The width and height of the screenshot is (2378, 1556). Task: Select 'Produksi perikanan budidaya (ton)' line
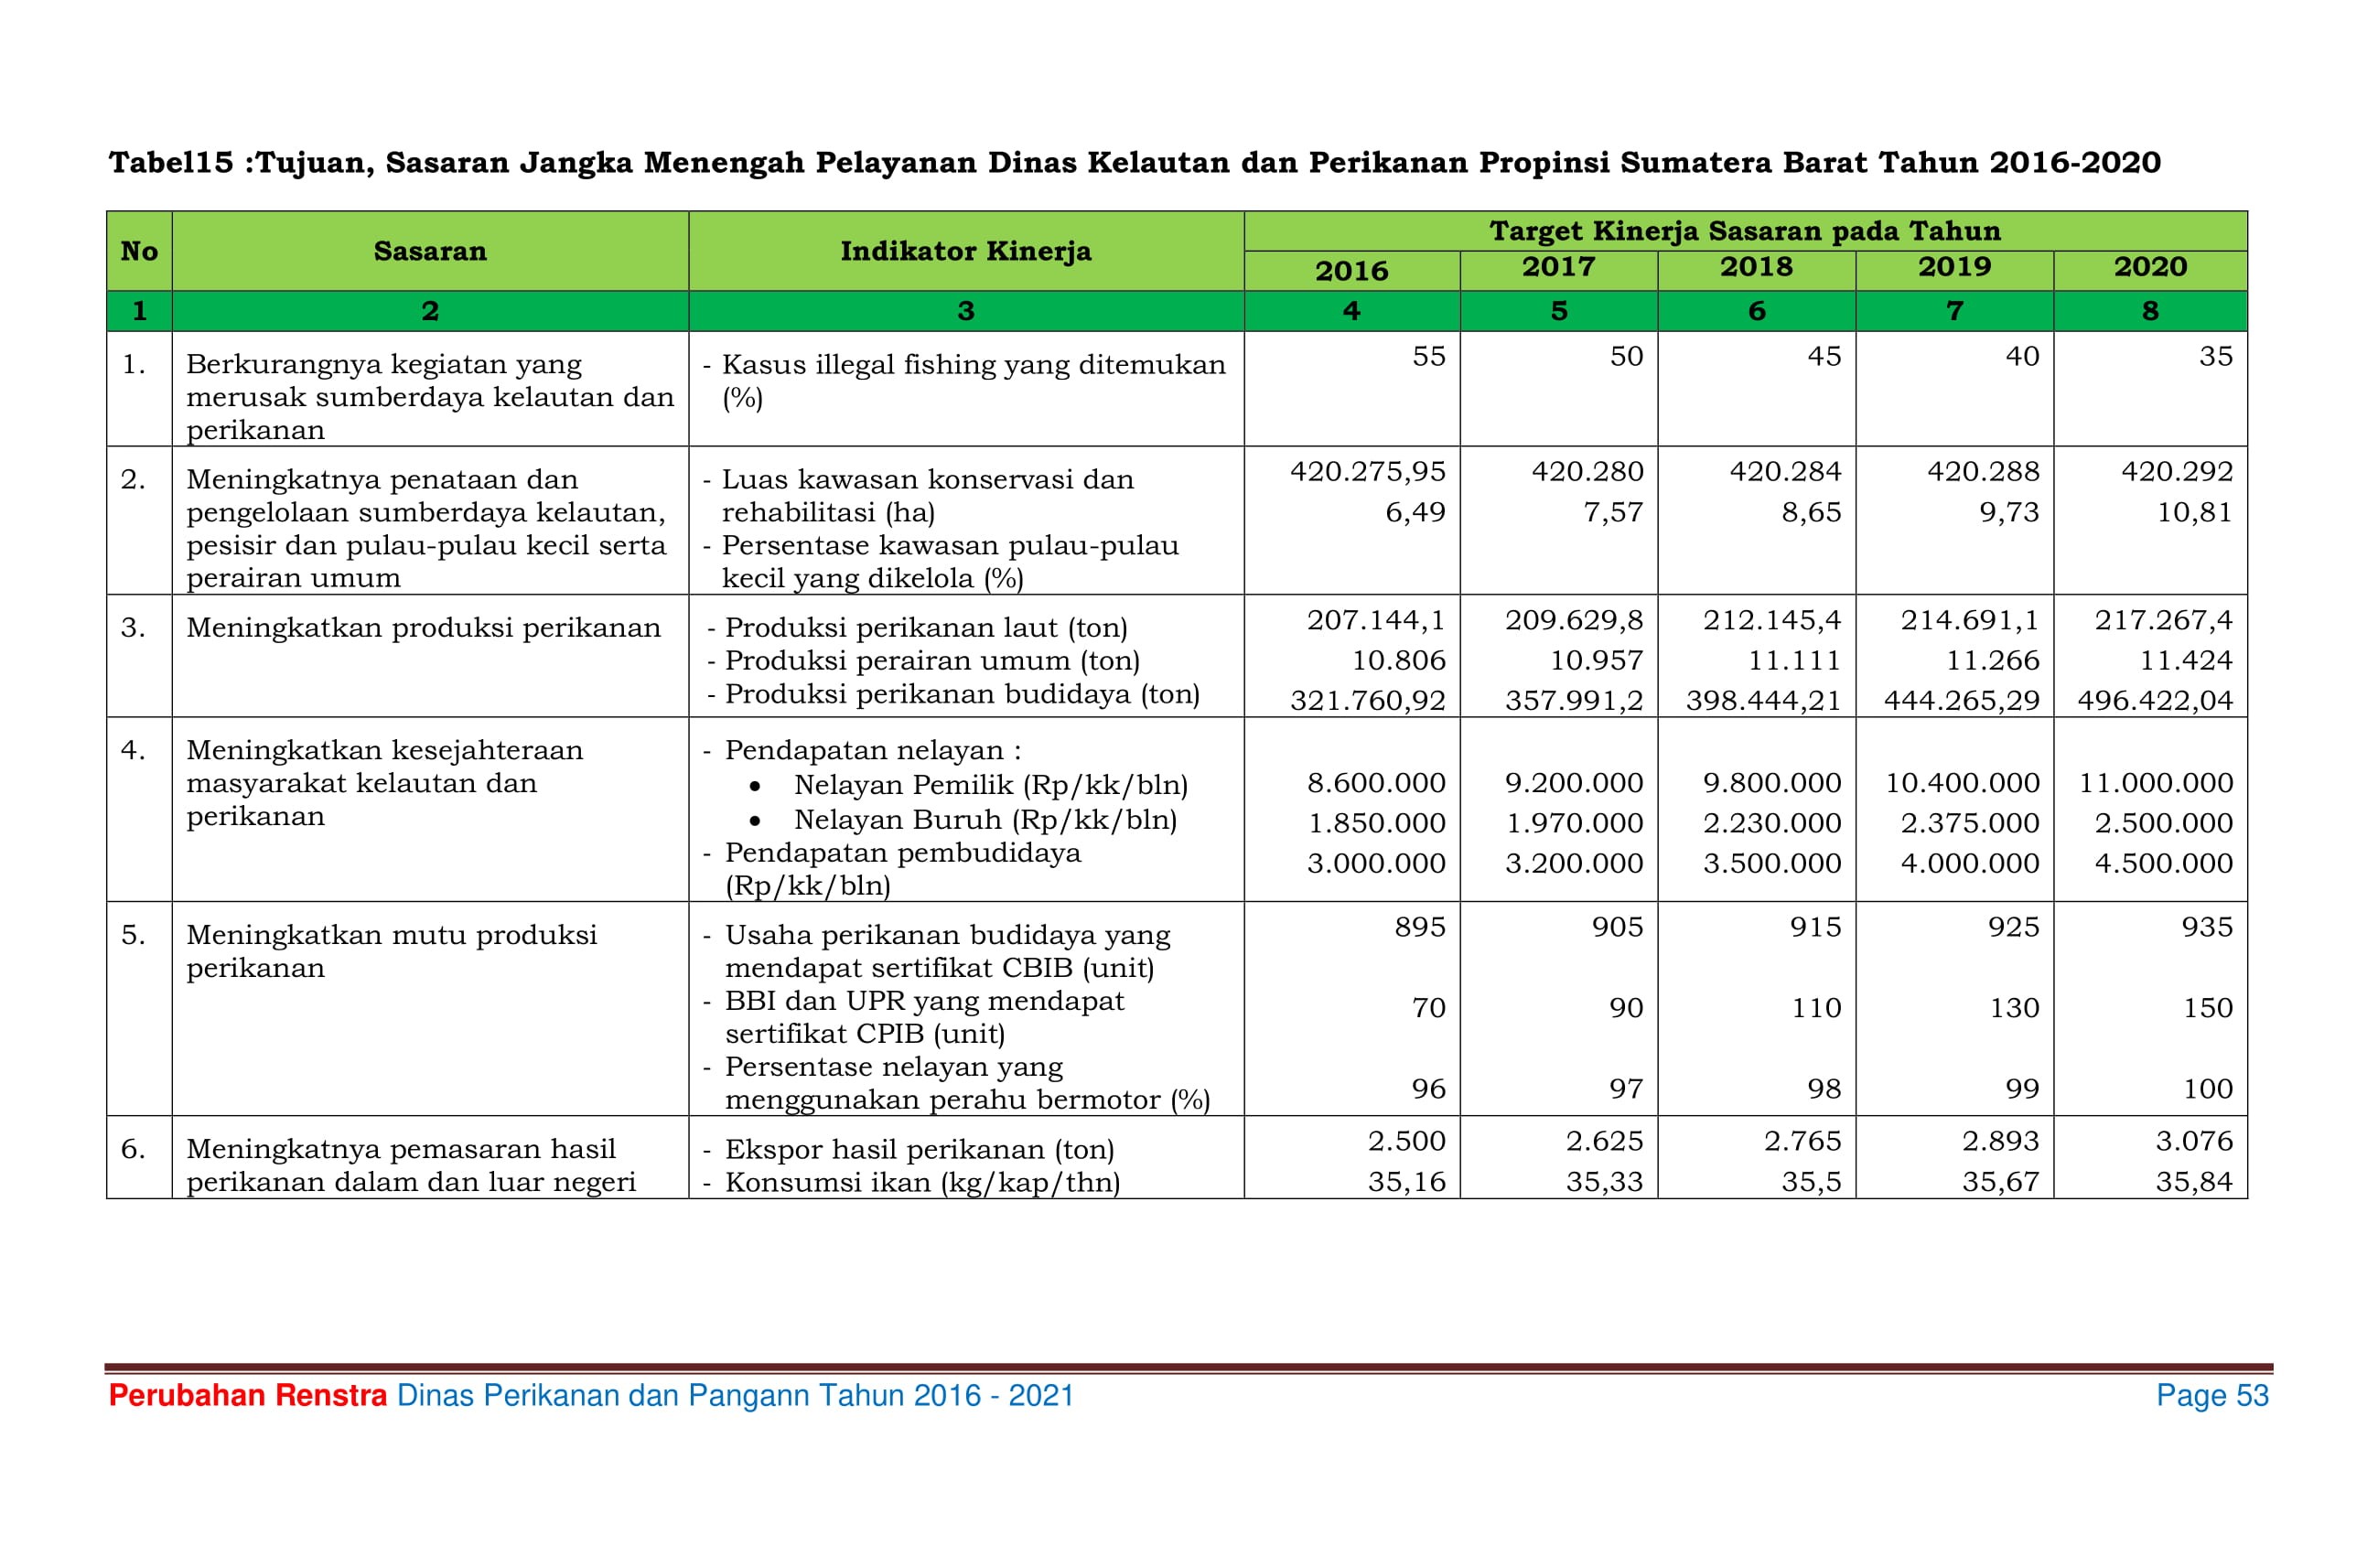click(953, 693)
